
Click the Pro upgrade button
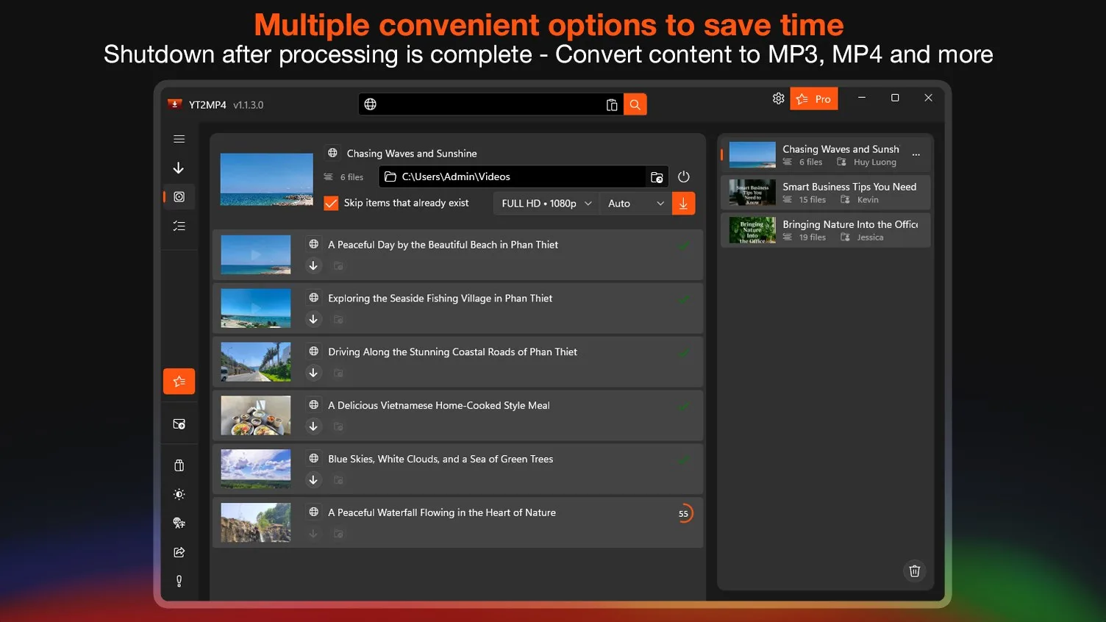[814, 99]
